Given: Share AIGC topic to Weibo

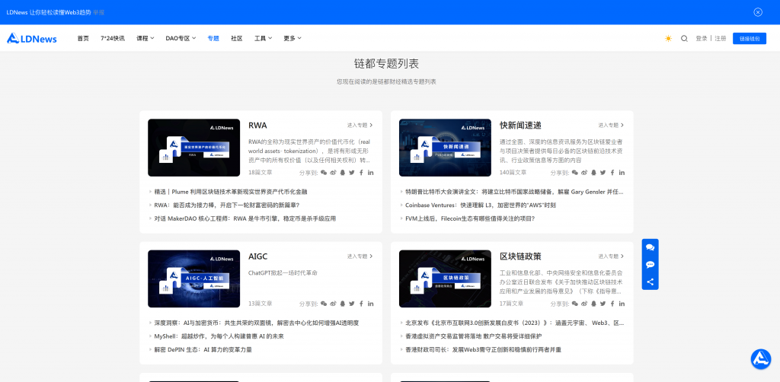Looking at the screenshot, I should 334,304.
